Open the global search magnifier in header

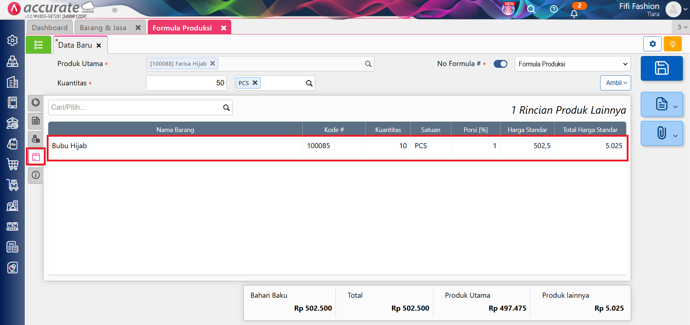[x=531, y=9]
